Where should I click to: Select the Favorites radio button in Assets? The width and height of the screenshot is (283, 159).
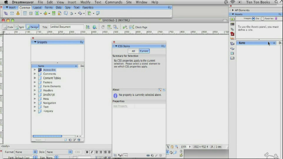[263, 18]
